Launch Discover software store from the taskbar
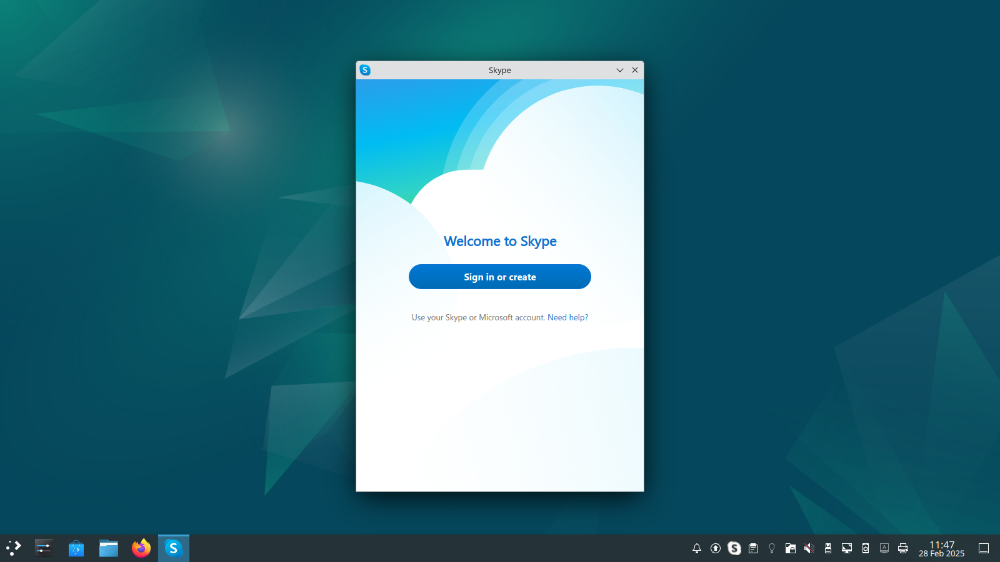The width and height of the screenshot is (1000, 562). 76,548
